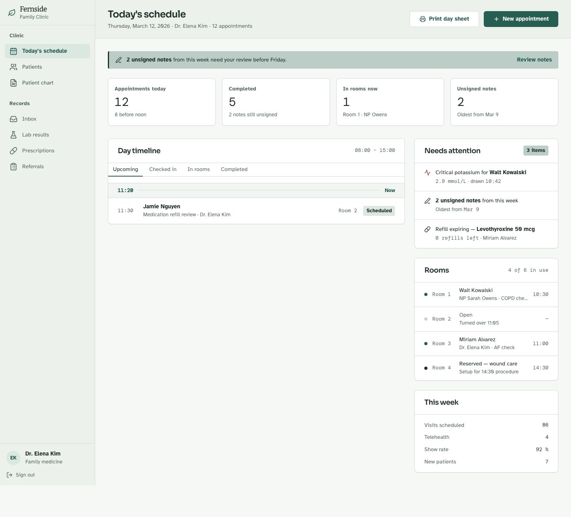Image resolution: width=571 pixels, height=517 pixels.
Task: Open the Unsigned notes stat card
Action: tap(504, 102)
